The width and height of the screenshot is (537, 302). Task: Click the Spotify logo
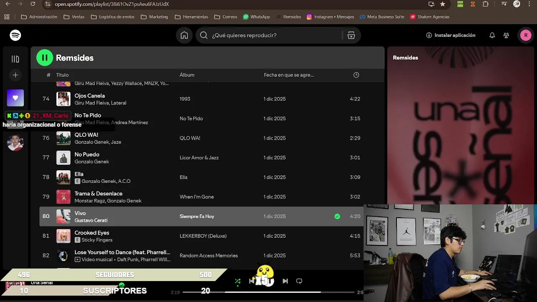(x=16, y=35)
